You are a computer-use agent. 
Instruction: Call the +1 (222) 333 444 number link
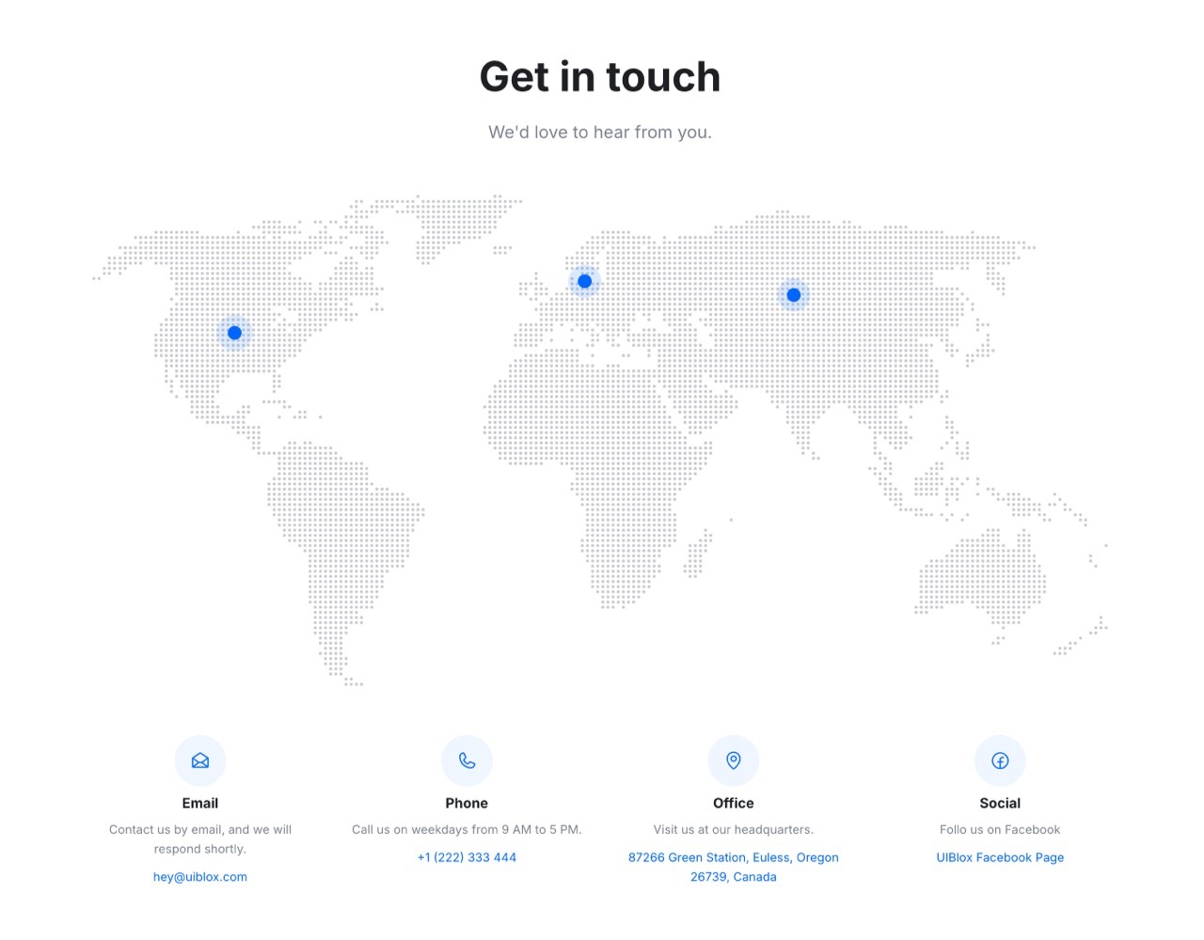coord(467,857)
